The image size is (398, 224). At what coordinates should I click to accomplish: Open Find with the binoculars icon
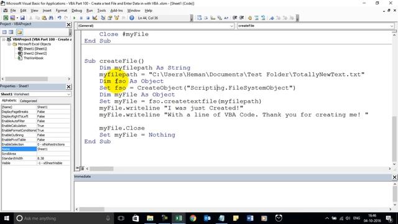(51, 18)
